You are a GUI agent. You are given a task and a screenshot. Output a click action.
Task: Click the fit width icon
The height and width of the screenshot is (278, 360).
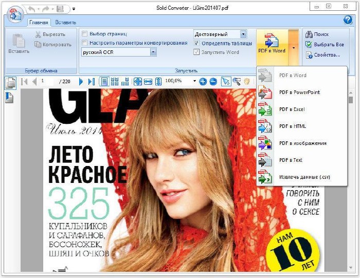tap(148, 81)
